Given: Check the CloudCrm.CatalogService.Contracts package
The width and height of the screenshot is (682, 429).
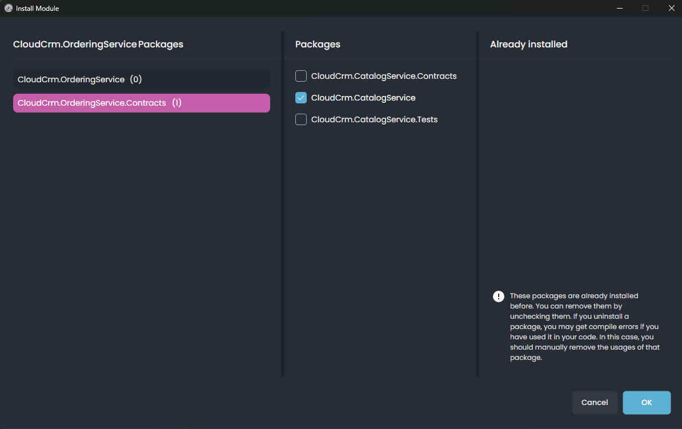Looking at the screenshot, I should pyautogui.click(x=301, y=75).
